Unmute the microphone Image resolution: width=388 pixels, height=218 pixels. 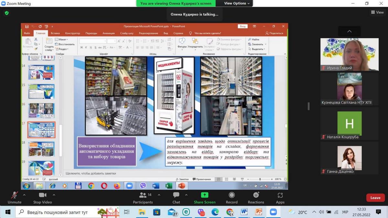coord(15,198)
